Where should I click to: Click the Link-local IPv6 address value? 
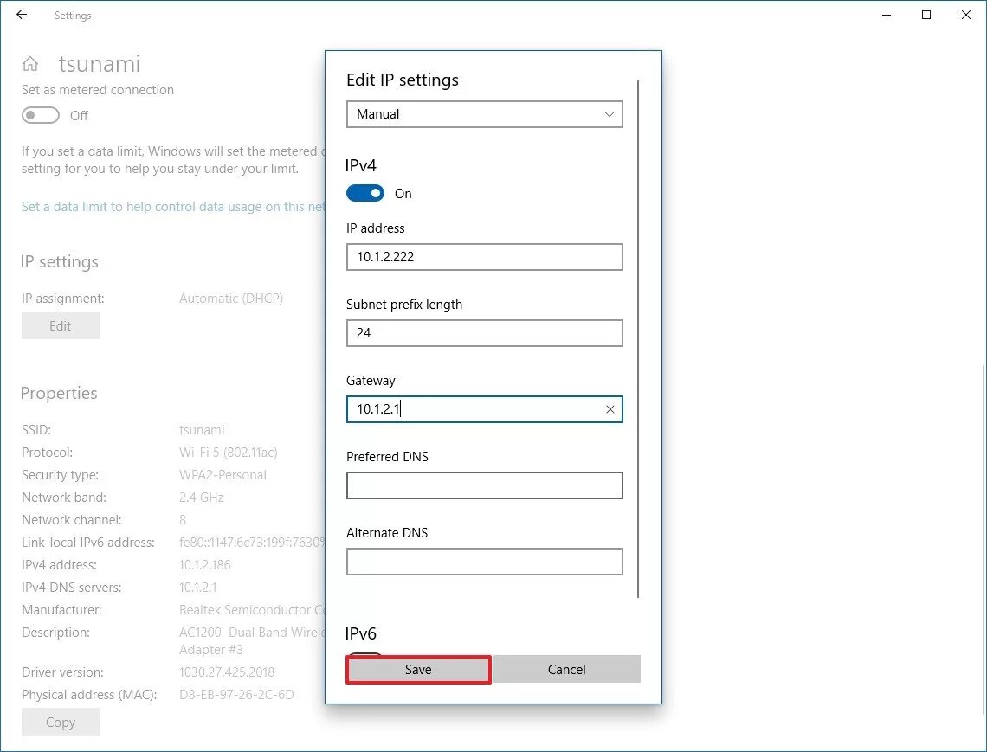click(252, 543)
